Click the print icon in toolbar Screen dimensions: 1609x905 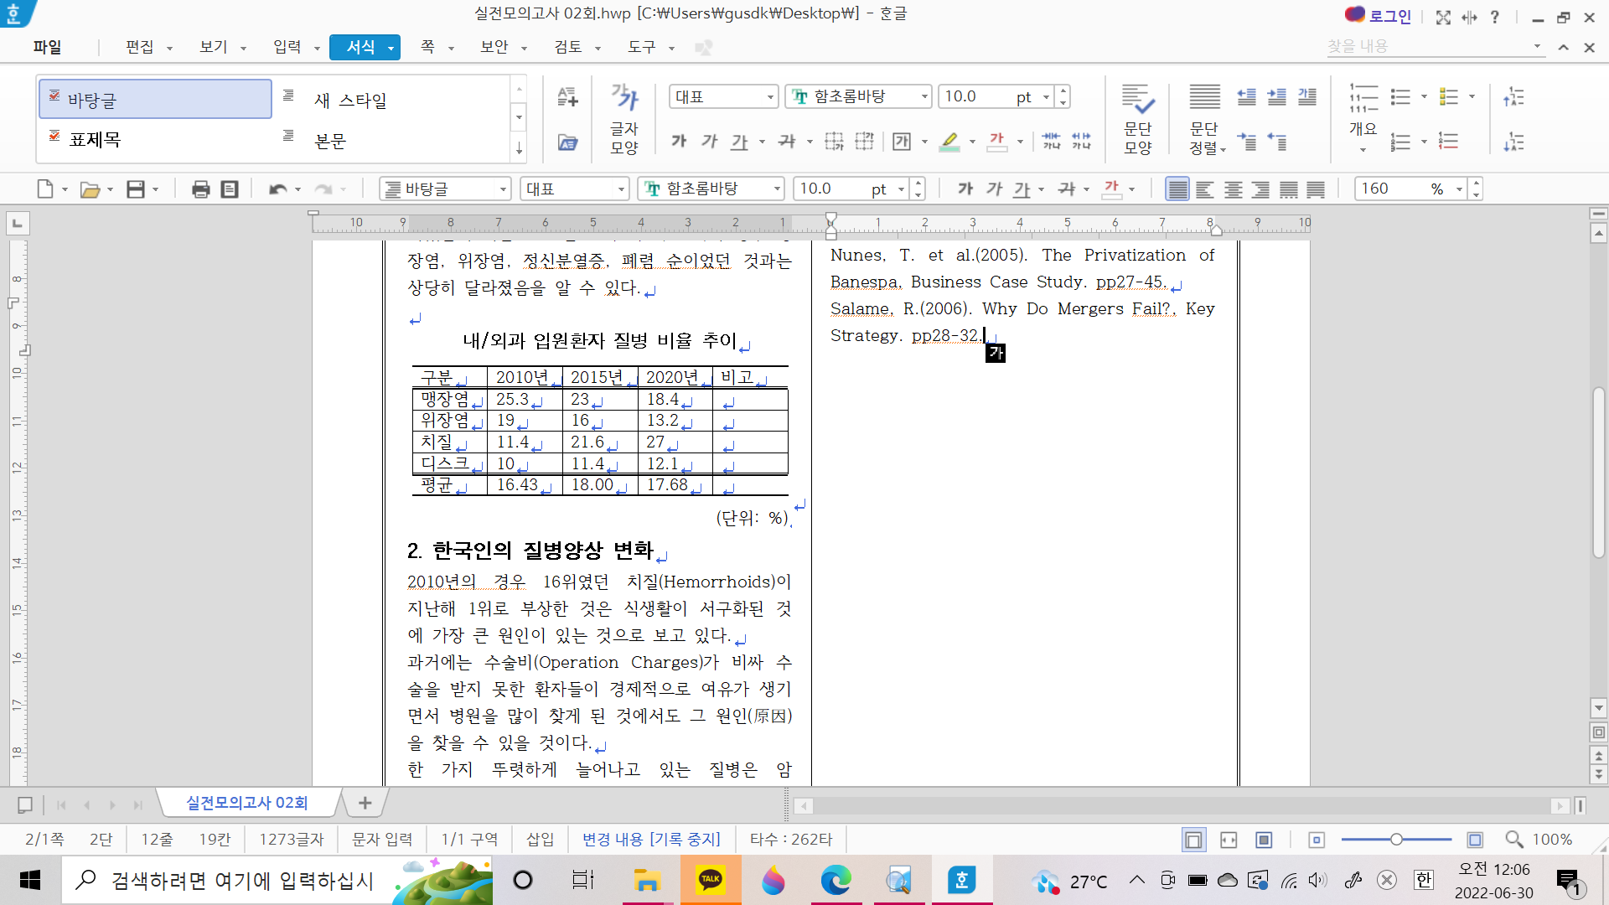[201, 189]
